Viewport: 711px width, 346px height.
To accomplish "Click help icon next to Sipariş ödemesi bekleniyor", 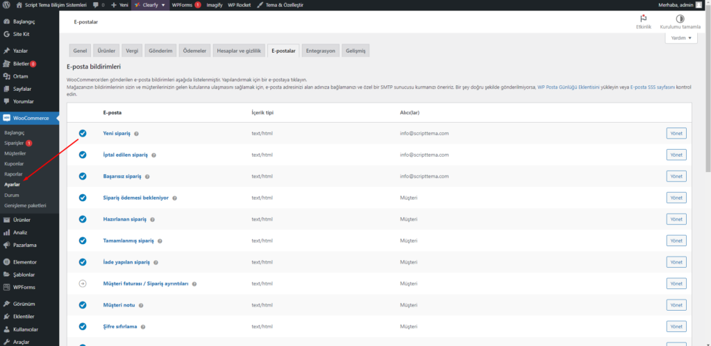I will pos(174,198).
